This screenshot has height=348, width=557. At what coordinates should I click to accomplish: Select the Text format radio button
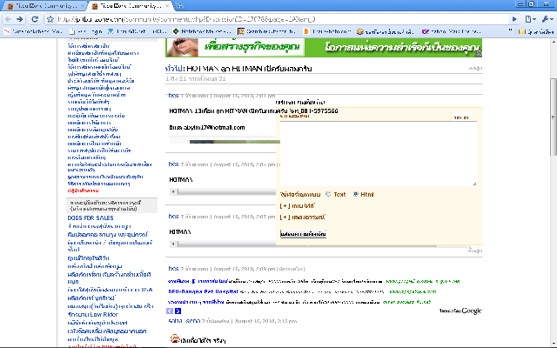tap(328, 194)
